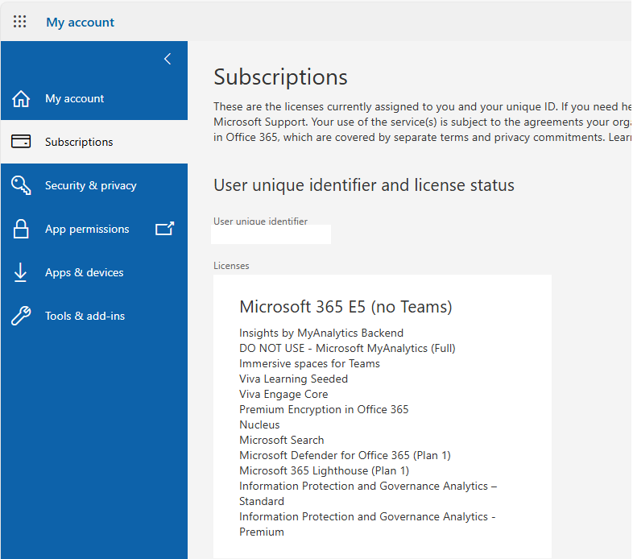The image size is (633, 559).
Task: Click the wrench icon for Tools & add-ins
Action: point(21,316)
